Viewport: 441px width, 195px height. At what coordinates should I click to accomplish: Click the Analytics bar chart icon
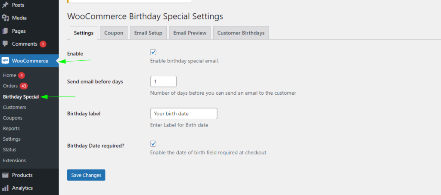[5, 188]
